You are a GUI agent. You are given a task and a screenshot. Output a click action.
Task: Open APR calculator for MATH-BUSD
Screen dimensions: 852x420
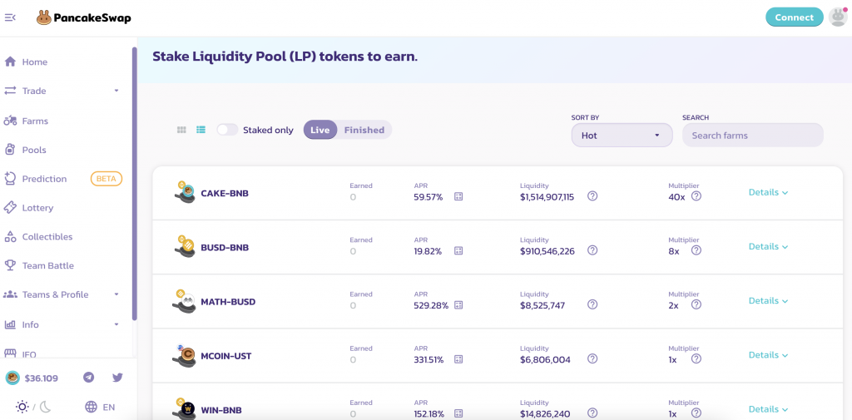click(458, 305)
